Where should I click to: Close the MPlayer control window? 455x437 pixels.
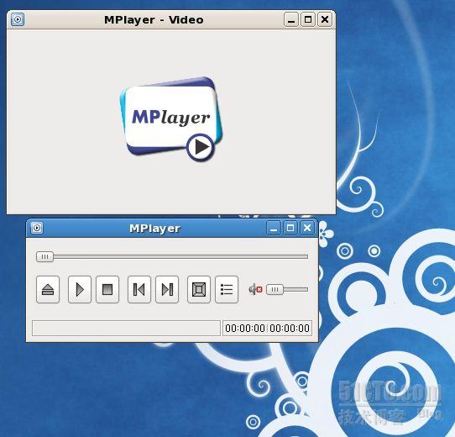coord(307,228)
